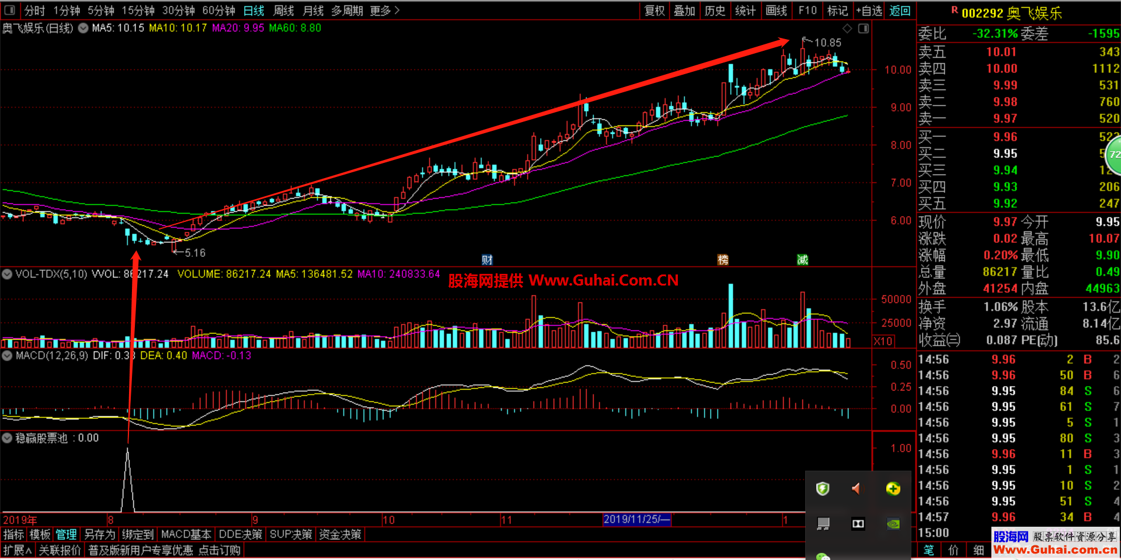Open the 多周期 multi-period view
Screen dimensions: 1121x560
coord(347,11)
